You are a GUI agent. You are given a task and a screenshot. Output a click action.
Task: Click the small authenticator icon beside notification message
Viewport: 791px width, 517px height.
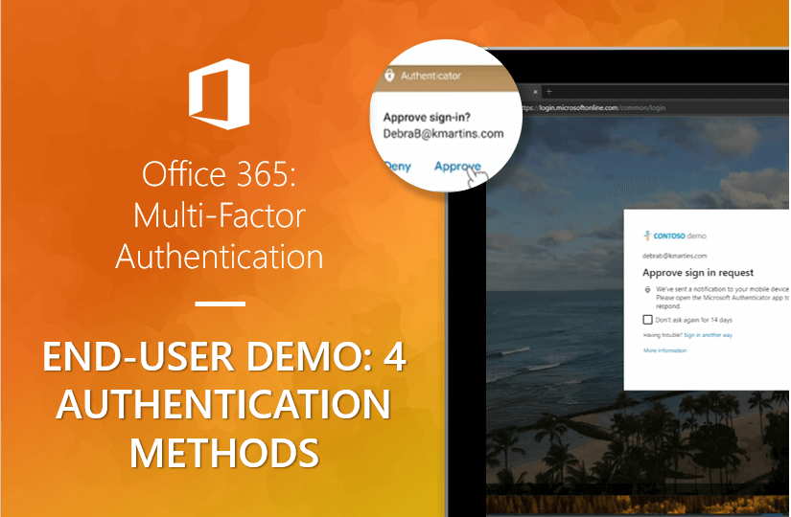coord(647,290)
